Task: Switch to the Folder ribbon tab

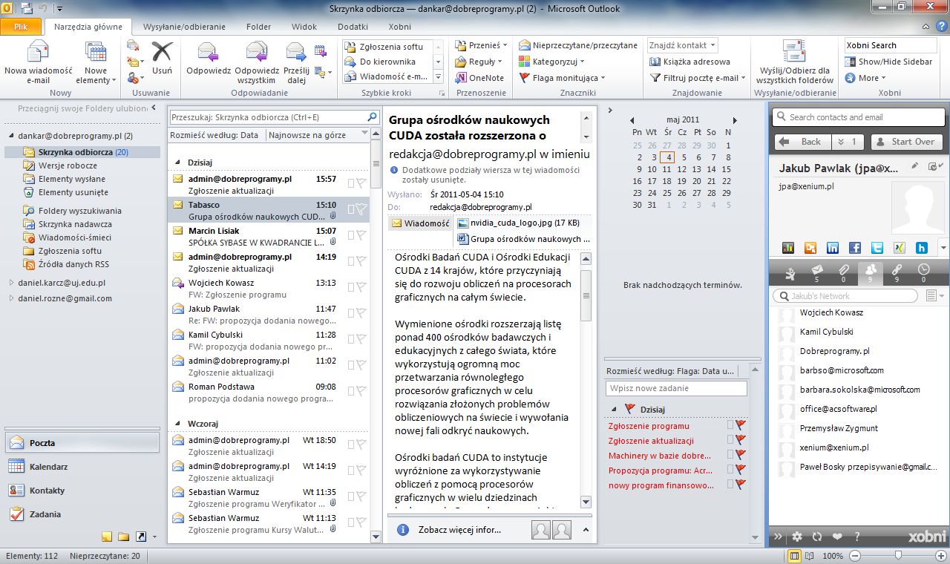Action: pos(259,27)
